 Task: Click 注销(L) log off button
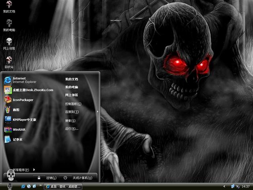point(51,178)
